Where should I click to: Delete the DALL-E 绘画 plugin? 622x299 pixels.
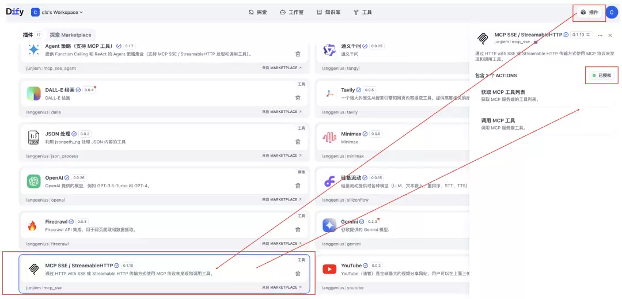[298, 98]
